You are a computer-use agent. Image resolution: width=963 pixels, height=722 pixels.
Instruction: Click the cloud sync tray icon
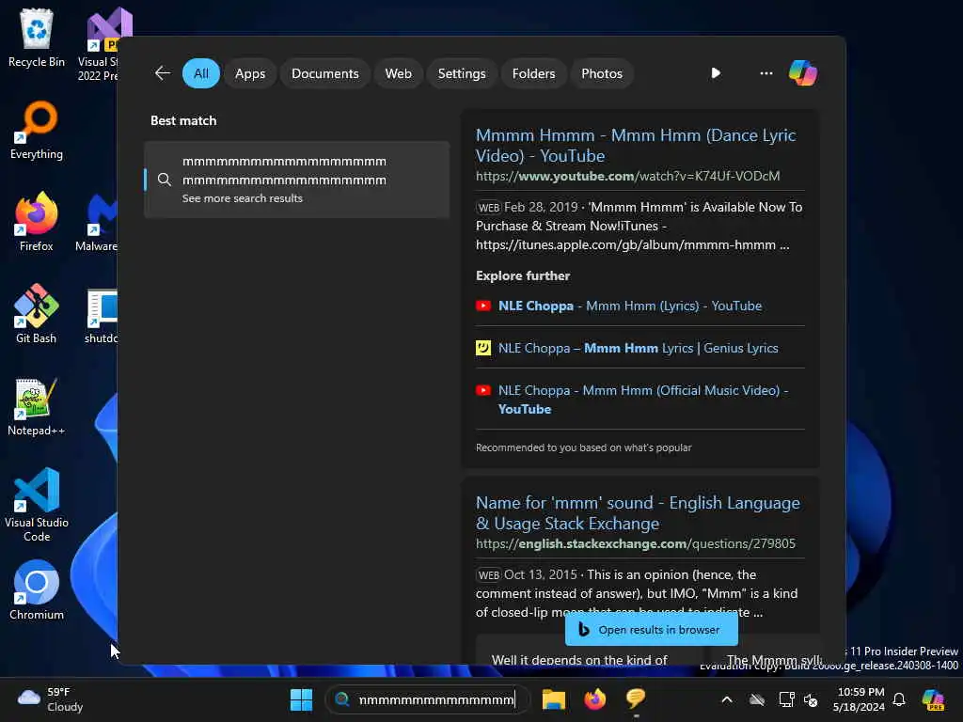click(757, 699)
